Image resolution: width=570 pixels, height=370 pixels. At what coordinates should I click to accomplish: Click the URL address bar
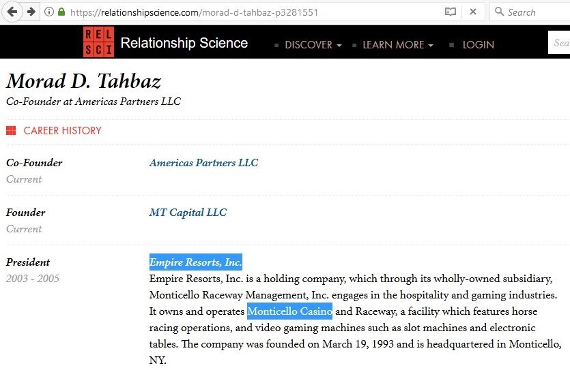pos(253,12)
